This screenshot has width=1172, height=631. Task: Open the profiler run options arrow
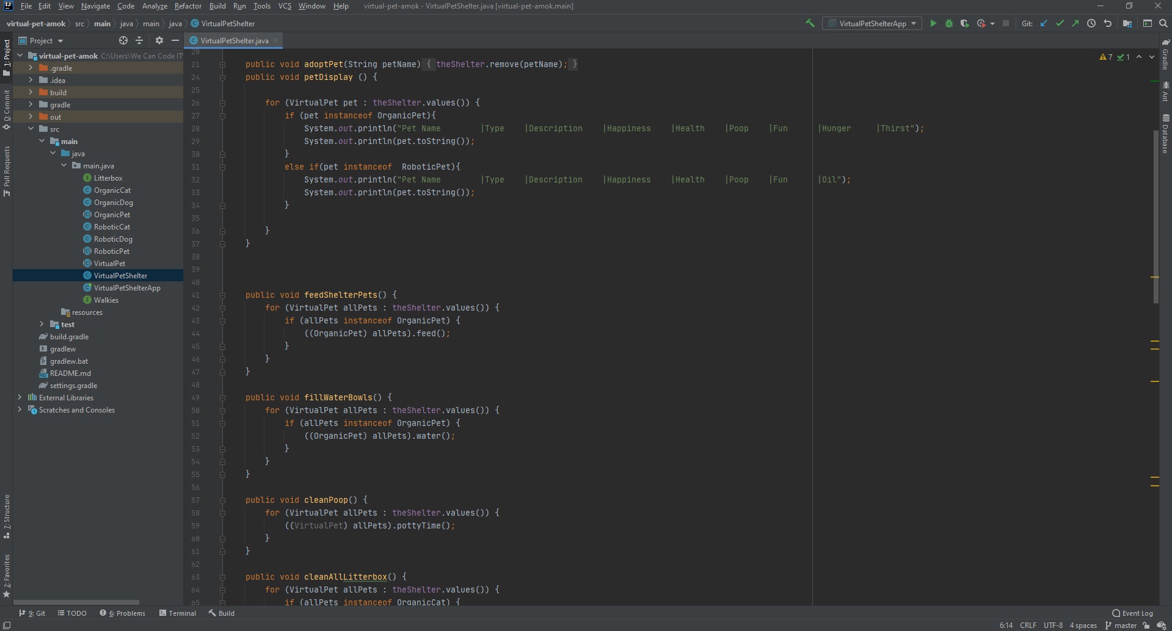[992, 24]
